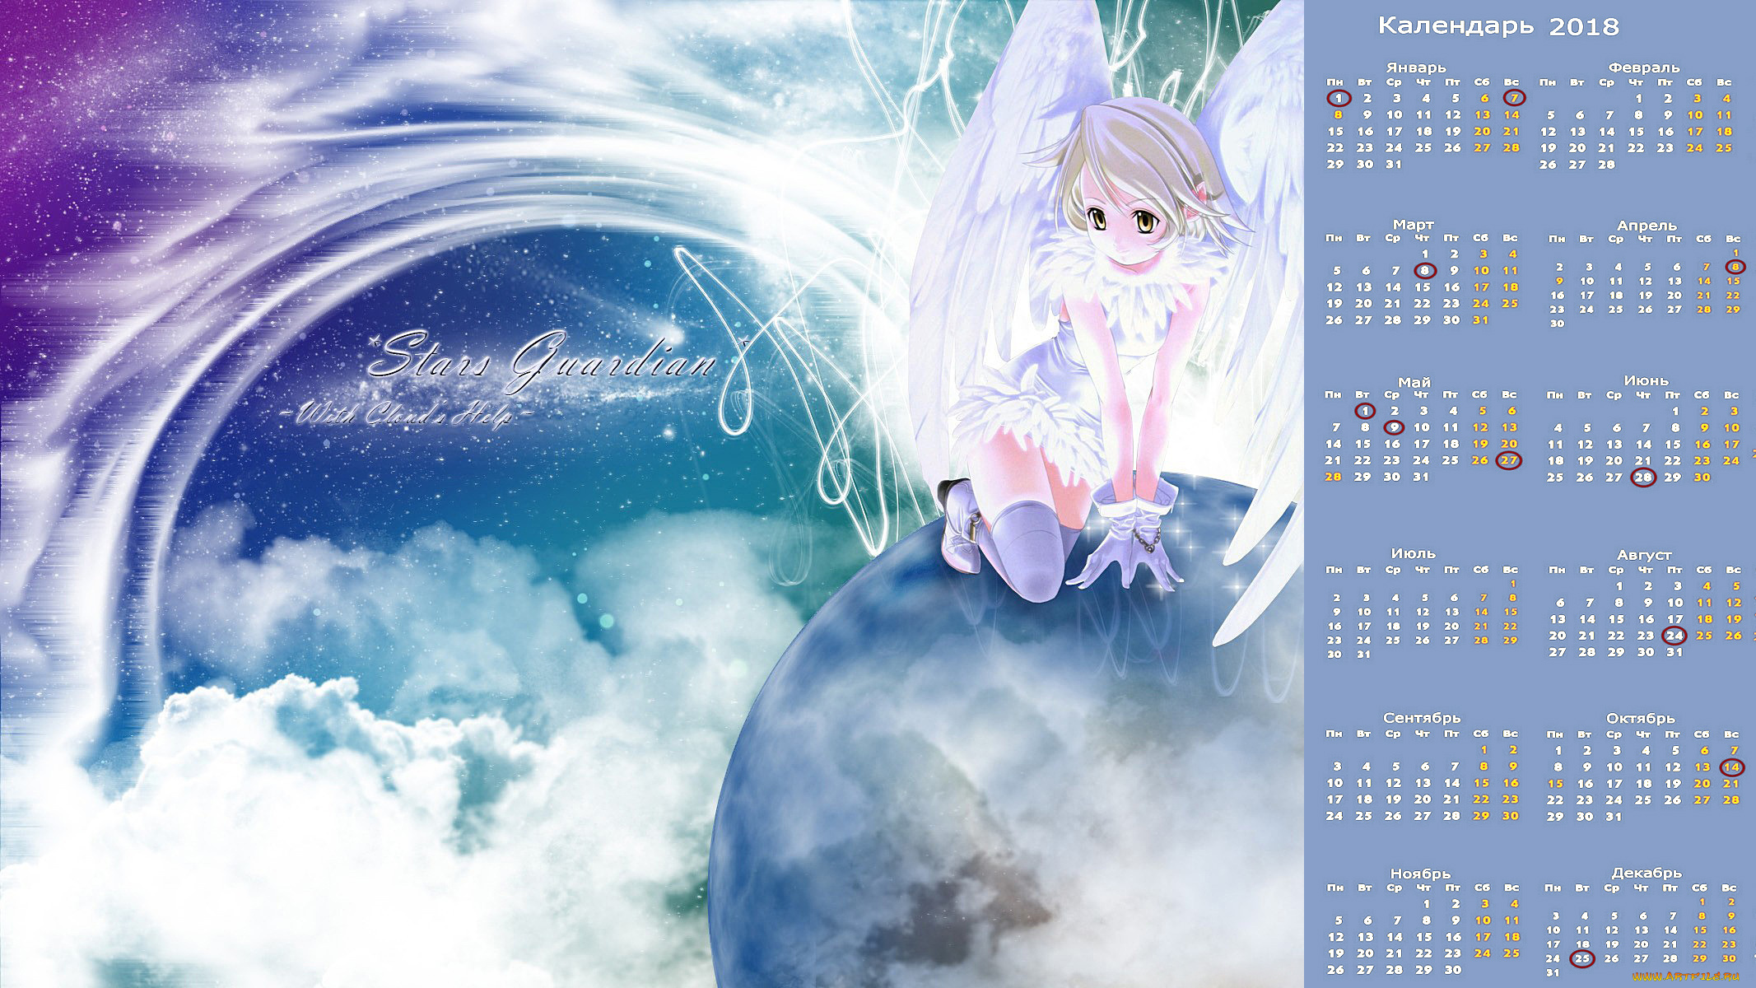Click the circled May 27 date
The width and height of the screenshot is (1756, 988).
click(x=1508, y=460)
